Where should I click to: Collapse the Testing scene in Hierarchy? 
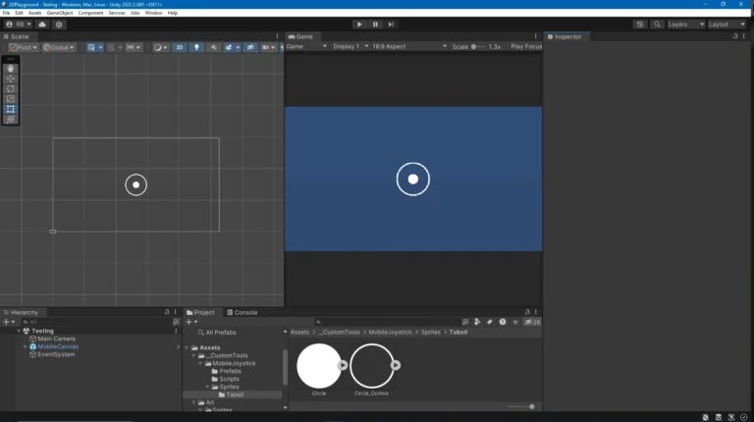pyautogui.click(x=19, y=331)
